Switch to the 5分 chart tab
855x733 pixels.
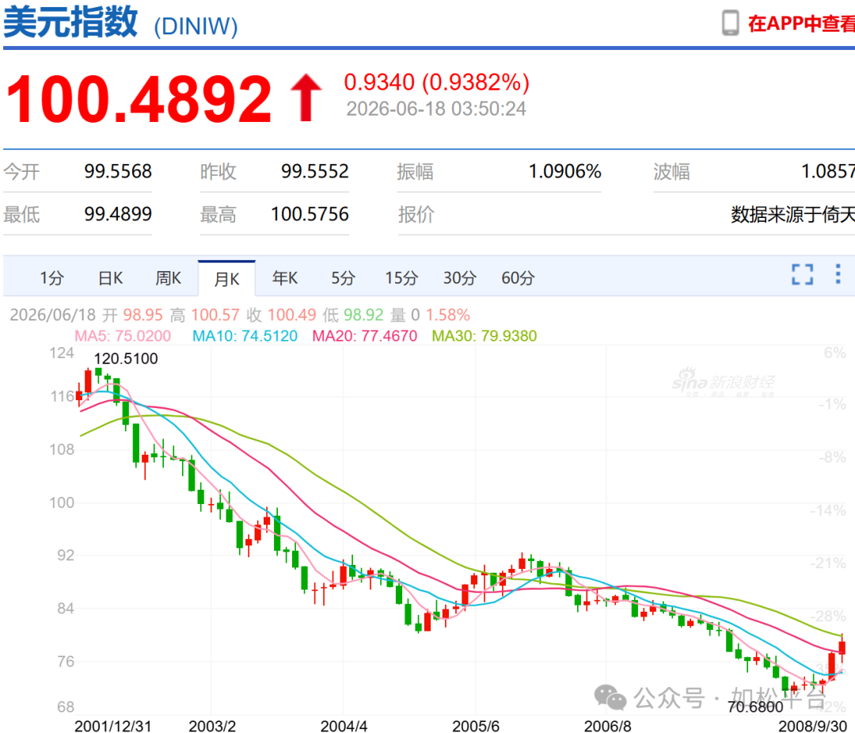(x=343, y=278)
